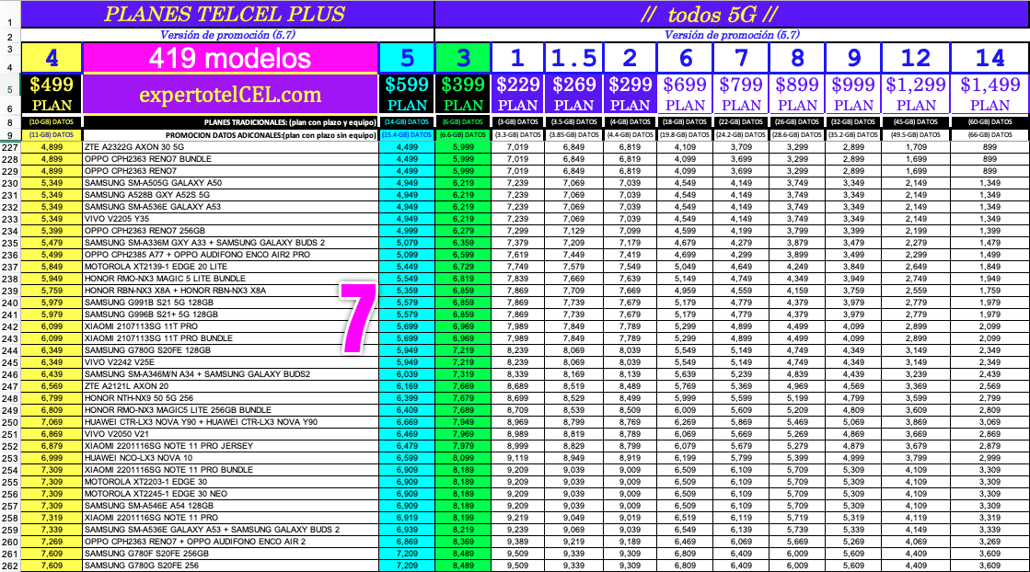Select the $699 plan header cell

(x=685, y=94)
